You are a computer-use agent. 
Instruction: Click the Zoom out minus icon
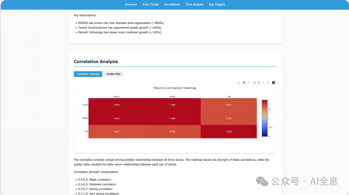(259, 83)
